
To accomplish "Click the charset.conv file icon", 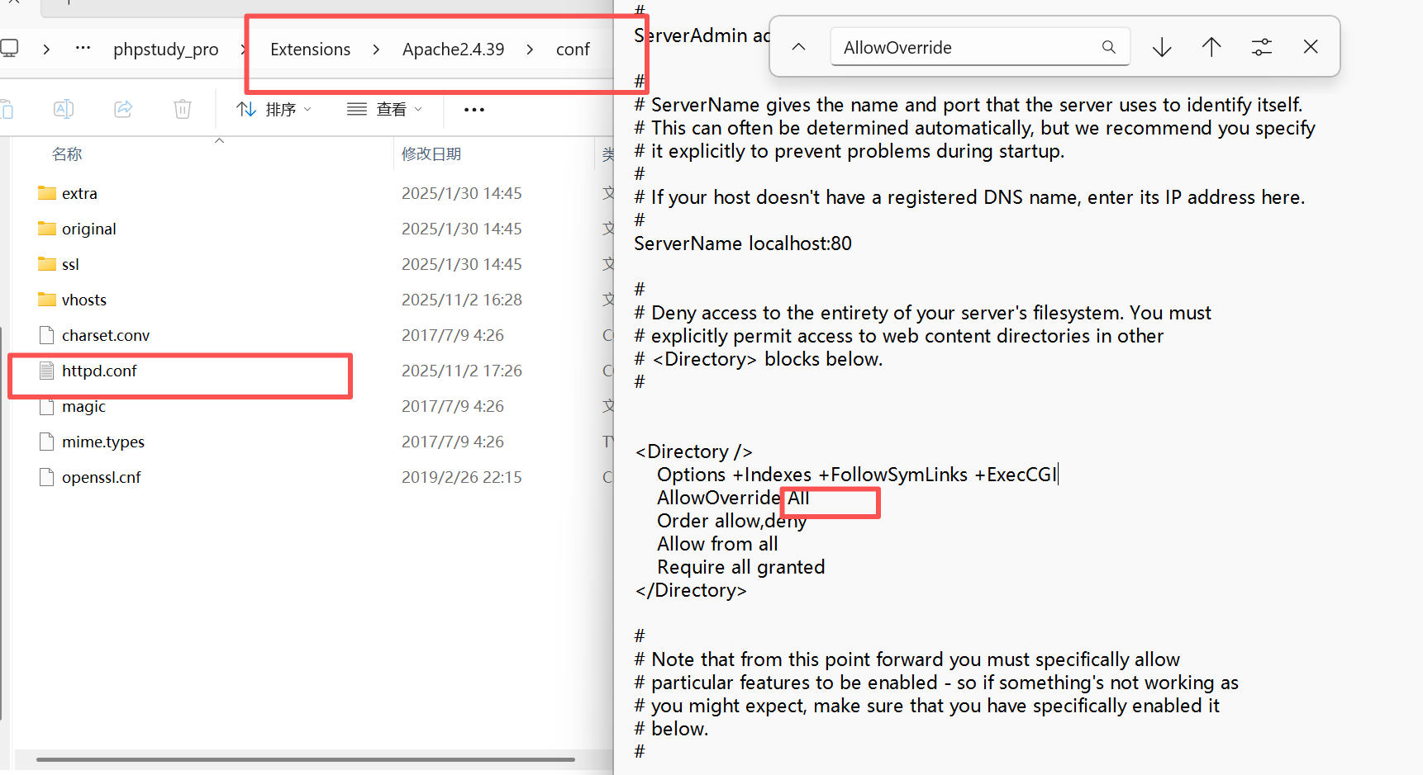I will click(47, 335).
